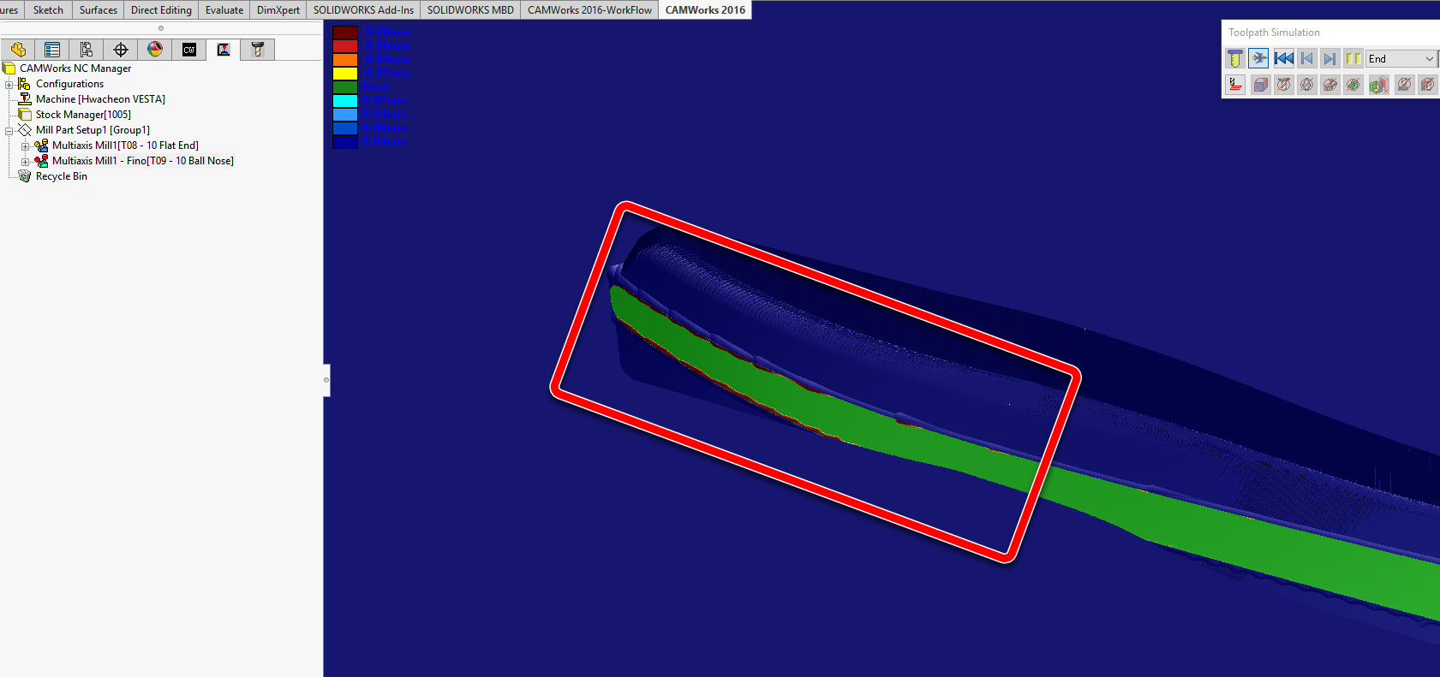The image size is (1440, 677).
Task: Open the DisplayManager color ball tab
Action: tap(155, 50)
